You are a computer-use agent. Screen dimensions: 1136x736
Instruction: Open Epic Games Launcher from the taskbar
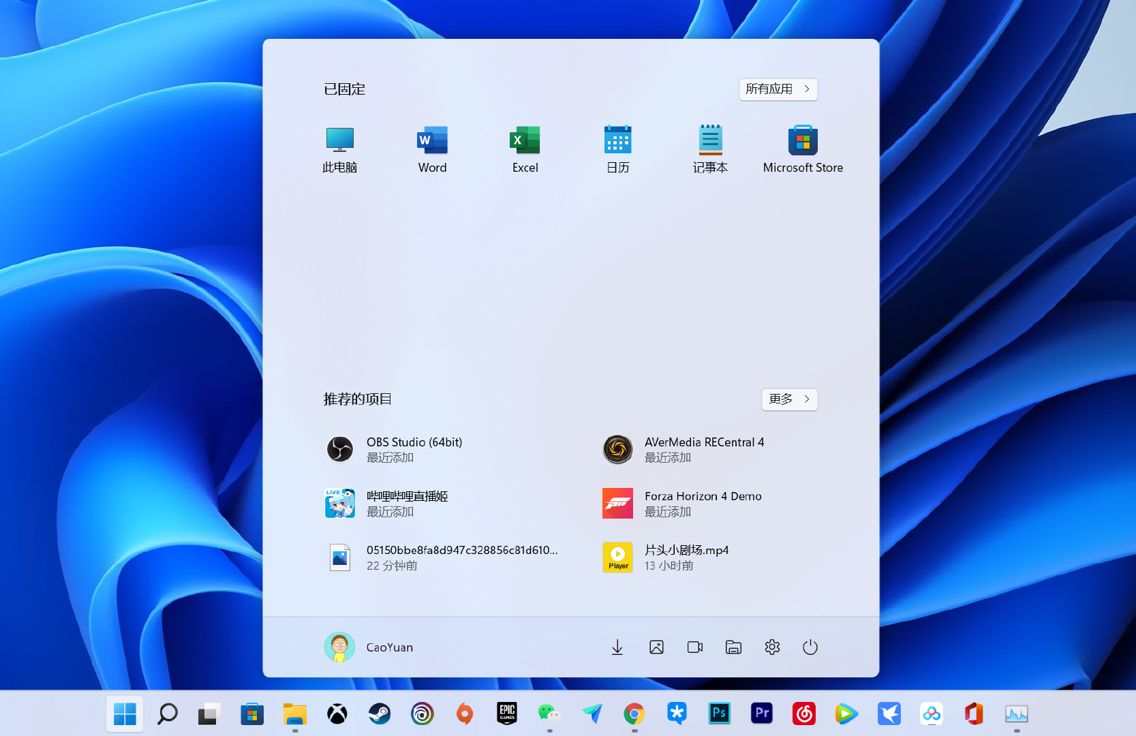[506, 714]
